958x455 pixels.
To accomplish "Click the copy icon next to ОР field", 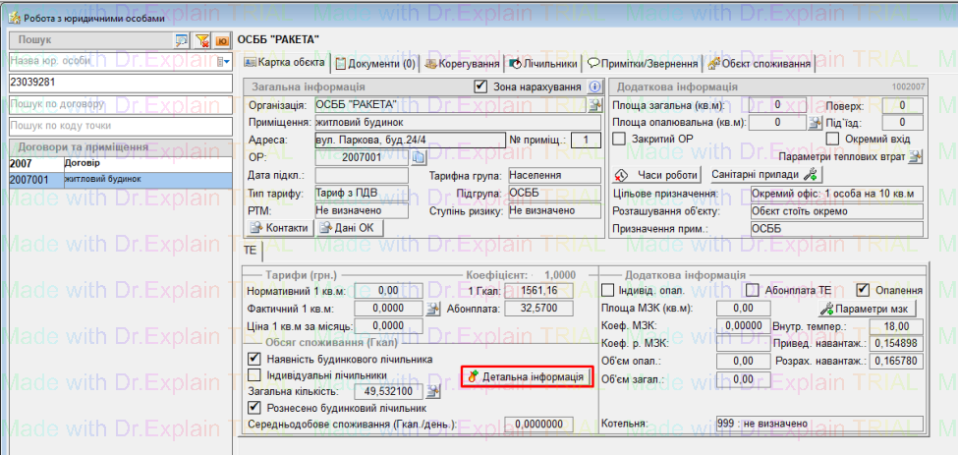I will [x=417, y=157].
